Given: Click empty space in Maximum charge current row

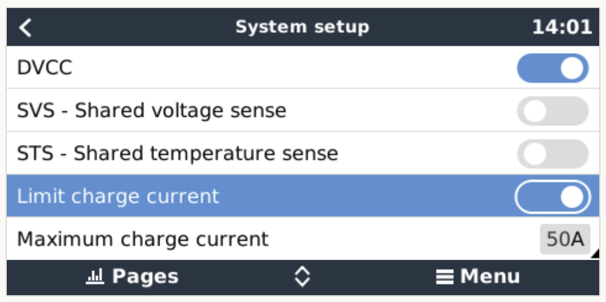Looking at the screenshot, I should click(402, 239).
